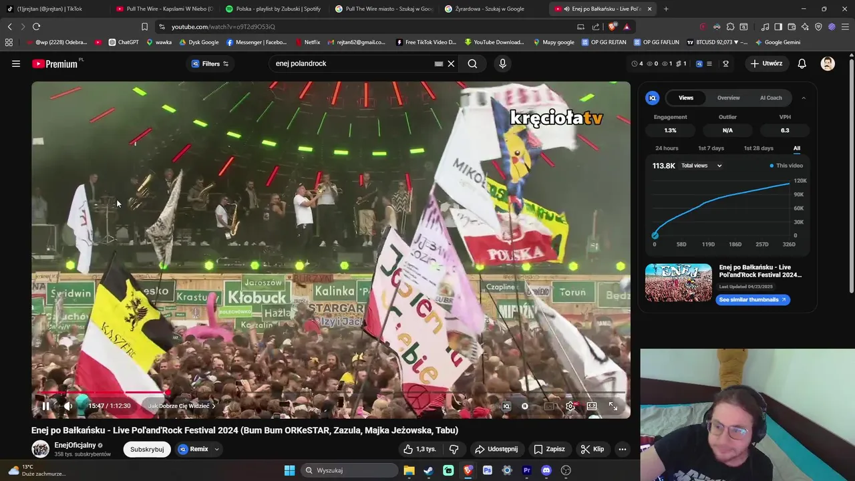Click 'See similar thumbnails' button
Screen dimensions: 855x481
753,299
